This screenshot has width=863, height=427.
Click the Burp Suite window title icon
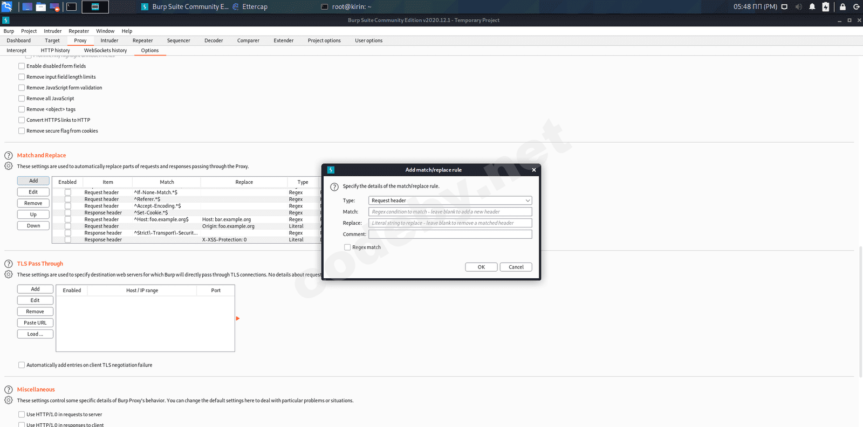(x=5, y=20)
